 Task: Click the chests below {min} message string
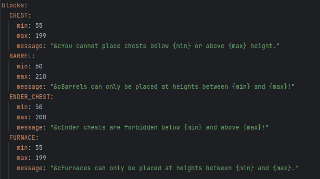(x=165, y=46)
